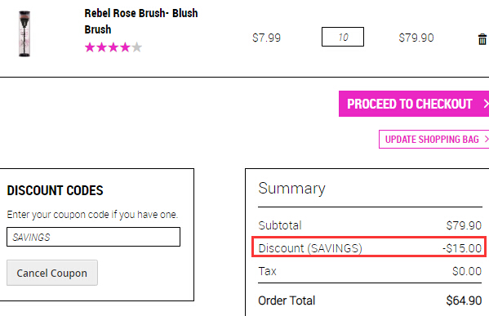Select the Discount (SAVINGS) row
This screenshot has width=489, height=316.
pos(369,247)
